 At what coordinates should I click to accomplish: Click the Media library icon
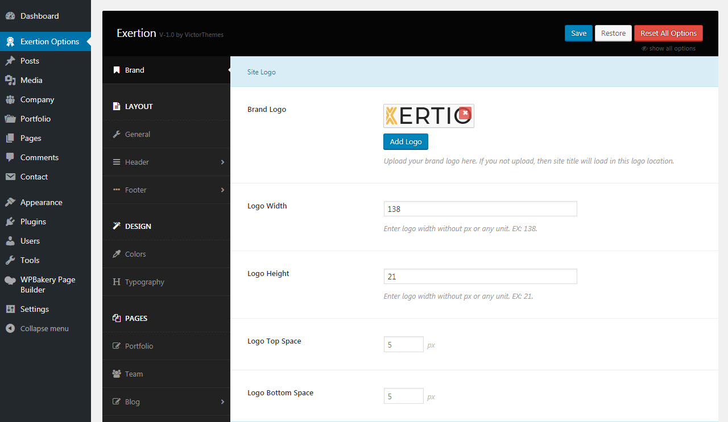click(x=10, y=80)
